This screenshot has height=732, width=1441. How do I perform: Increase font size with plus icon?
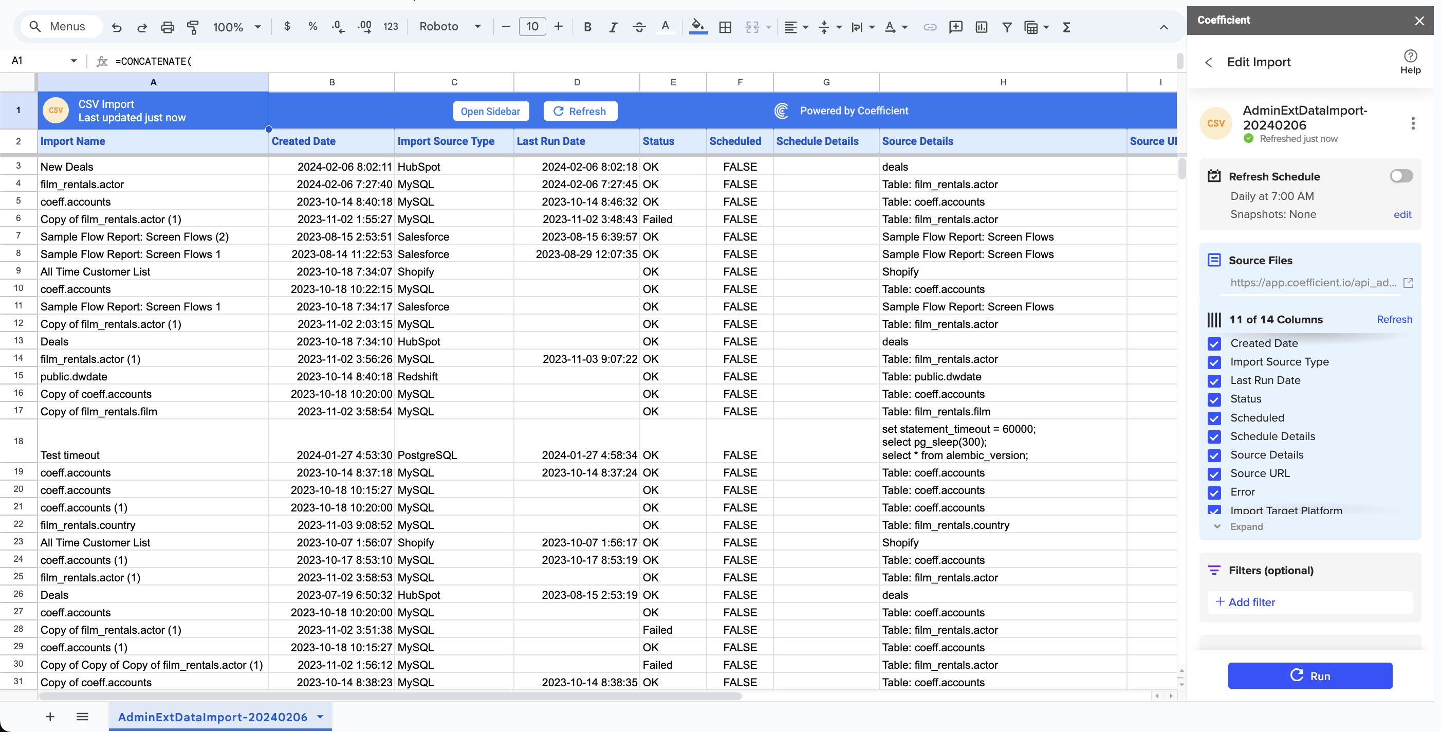(x=558, y=26)
